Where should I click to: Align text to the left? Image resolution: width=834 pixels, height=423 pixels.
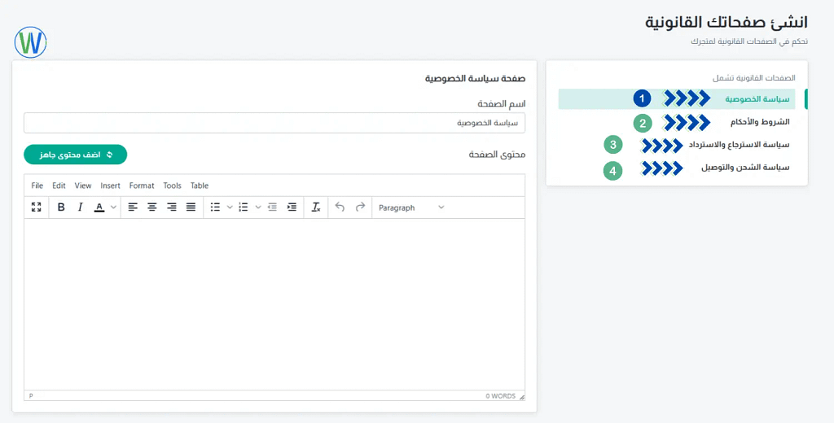(x=133, y=207)
